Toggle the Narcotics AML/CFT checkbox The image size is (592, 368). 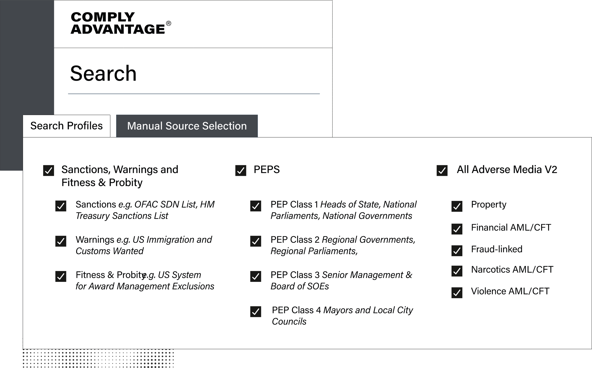coord(457,271)
